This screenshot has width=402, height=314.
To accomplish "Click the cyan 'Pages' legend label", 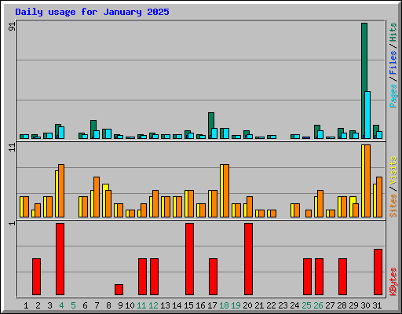I will coord(393,96).
